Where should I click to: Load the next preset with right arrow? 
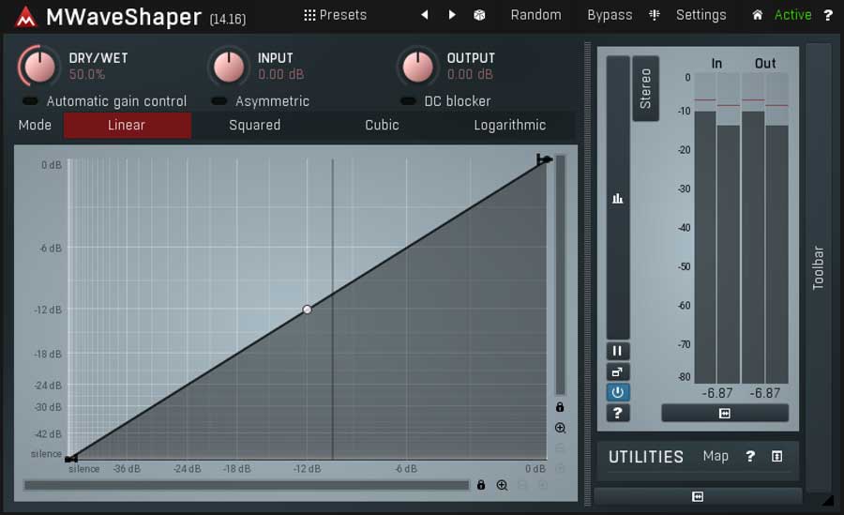tap(452, 15)
